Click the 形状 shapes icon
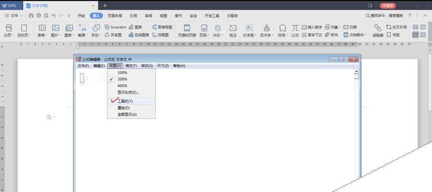432x192 pixels. 96,28
